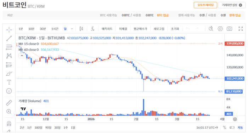248x134 pixels.
Task: Toggle the 자동 auto scale
Action: [240, 128]
